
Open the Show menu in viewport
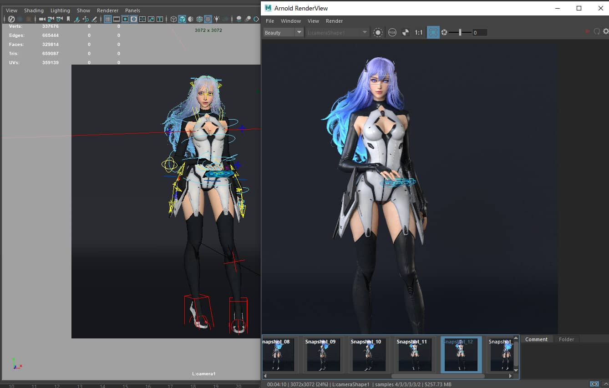click(83, 10)
